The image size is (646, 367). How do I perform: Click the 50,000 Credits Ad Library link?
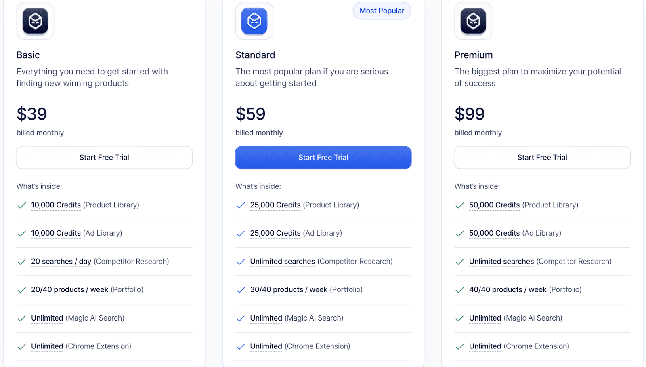click(x=494, y=233)
